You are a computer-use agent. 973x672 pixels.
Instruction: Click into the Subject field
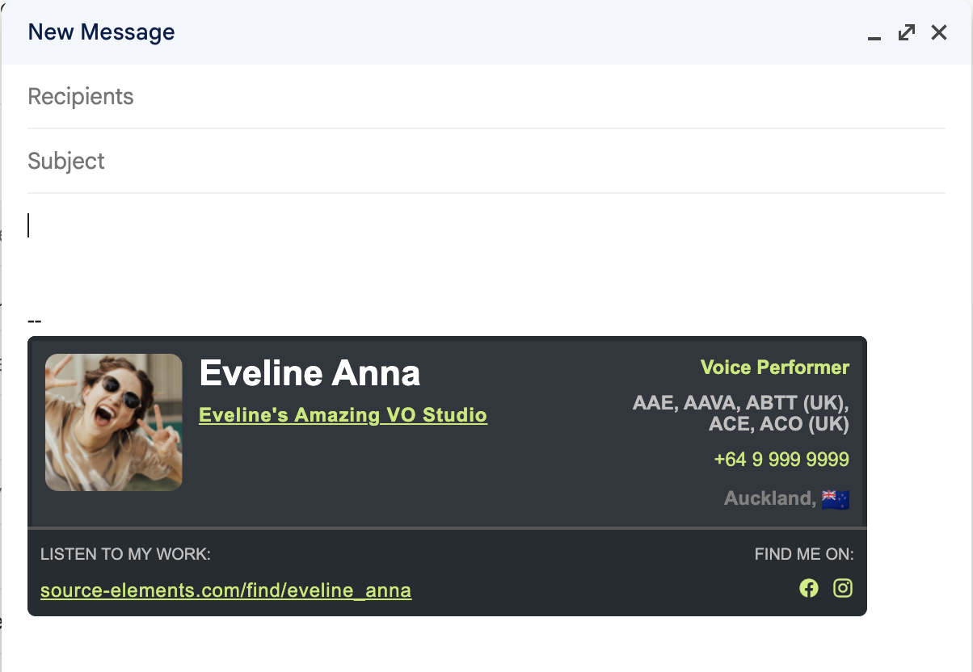click(x=485, y=162)
